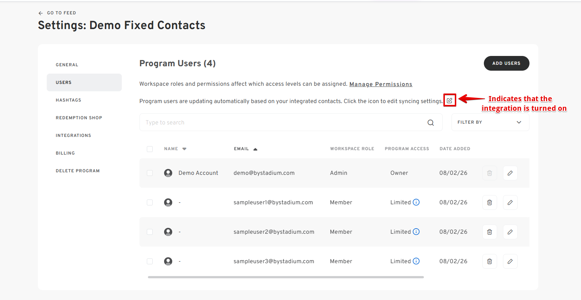The image size is (581, 300).
Task: Sort the table by Name using its arrow
Action: coord(184,149)
